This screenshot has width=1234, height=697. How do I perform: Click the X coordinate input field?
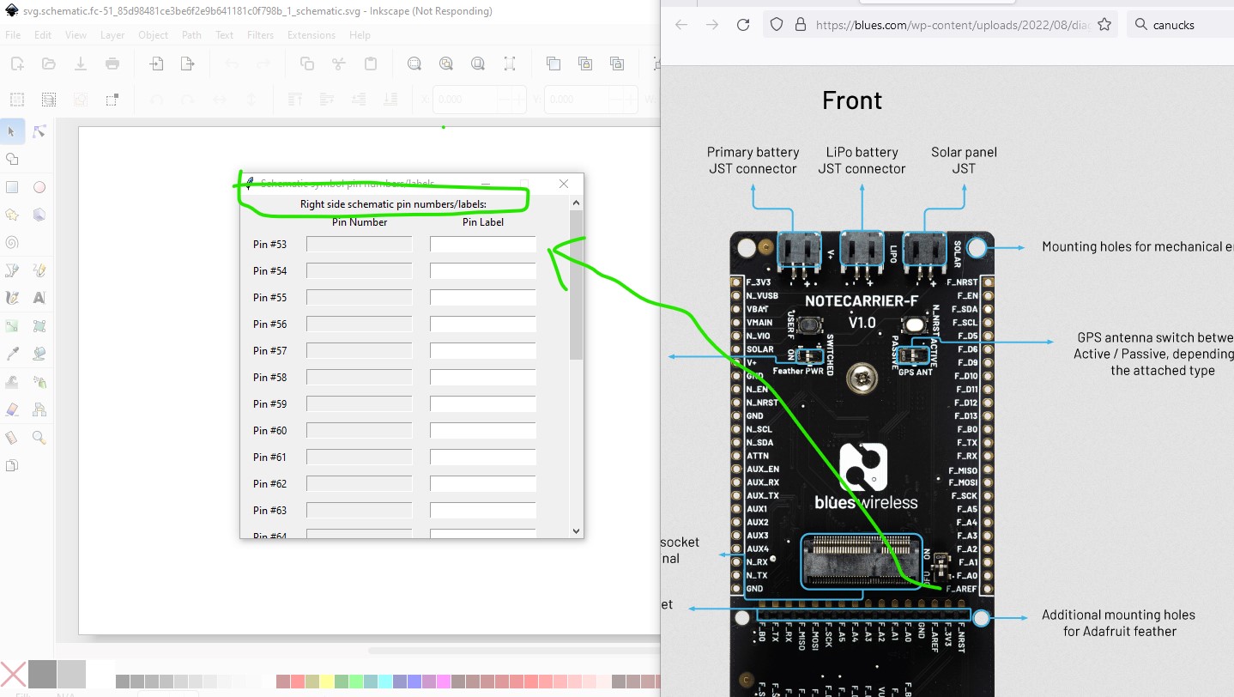[479, 100]
